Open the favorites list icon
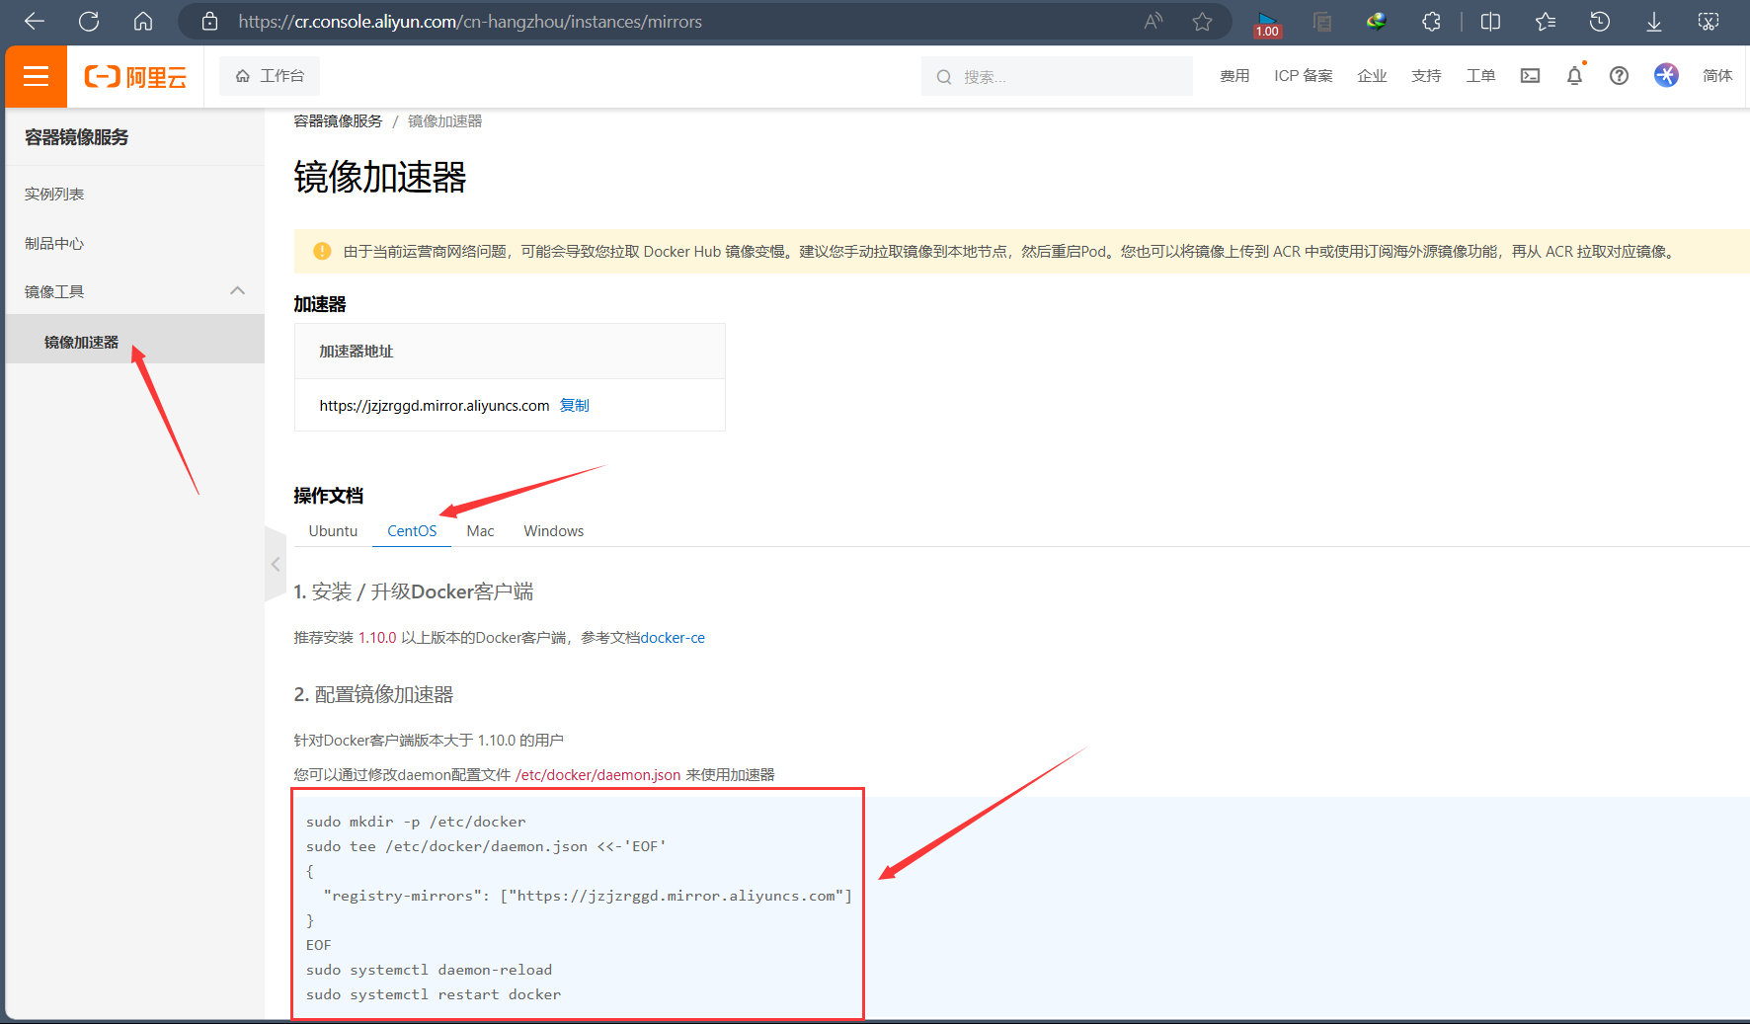 (1546, 21)
